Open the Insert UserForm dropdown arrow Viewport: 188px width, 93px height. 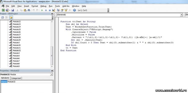tap(10, 10)
